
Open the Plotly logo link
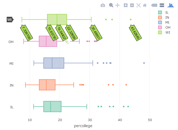point(171,5)
